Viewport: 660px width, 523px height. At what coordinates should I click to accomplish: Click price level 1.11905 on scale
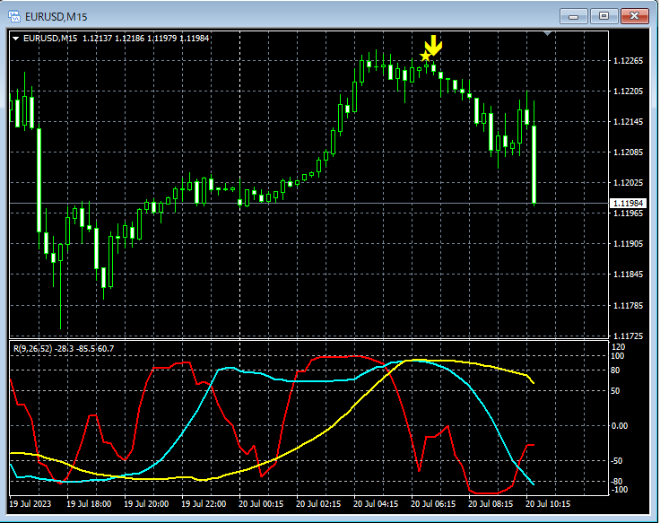pyautogui.click(x=628, y=244)
